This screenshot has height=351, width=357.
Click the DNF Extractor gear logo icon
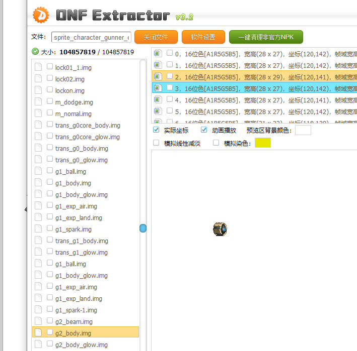coord(41,15)
